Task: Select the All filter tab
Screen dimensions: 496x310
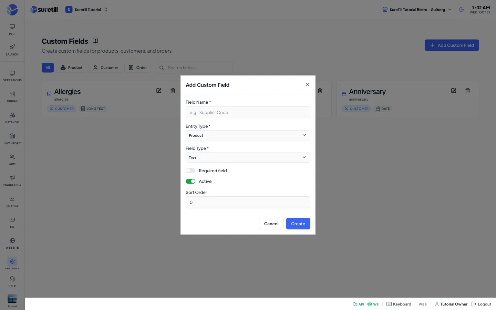Action: click(x=48, y=68)
